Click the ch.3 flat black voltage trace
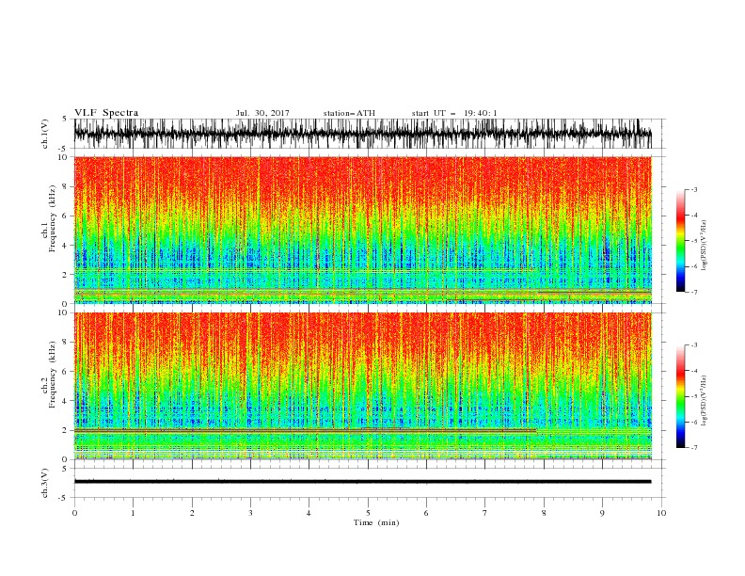 [362, 482]
